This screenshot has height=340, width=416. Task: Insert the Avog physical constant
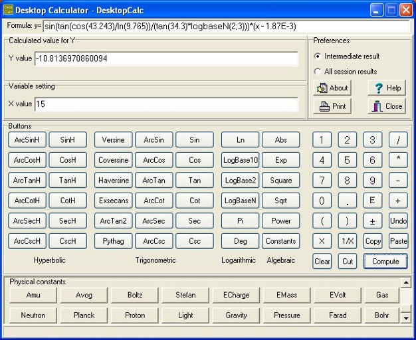click(84, 295)
